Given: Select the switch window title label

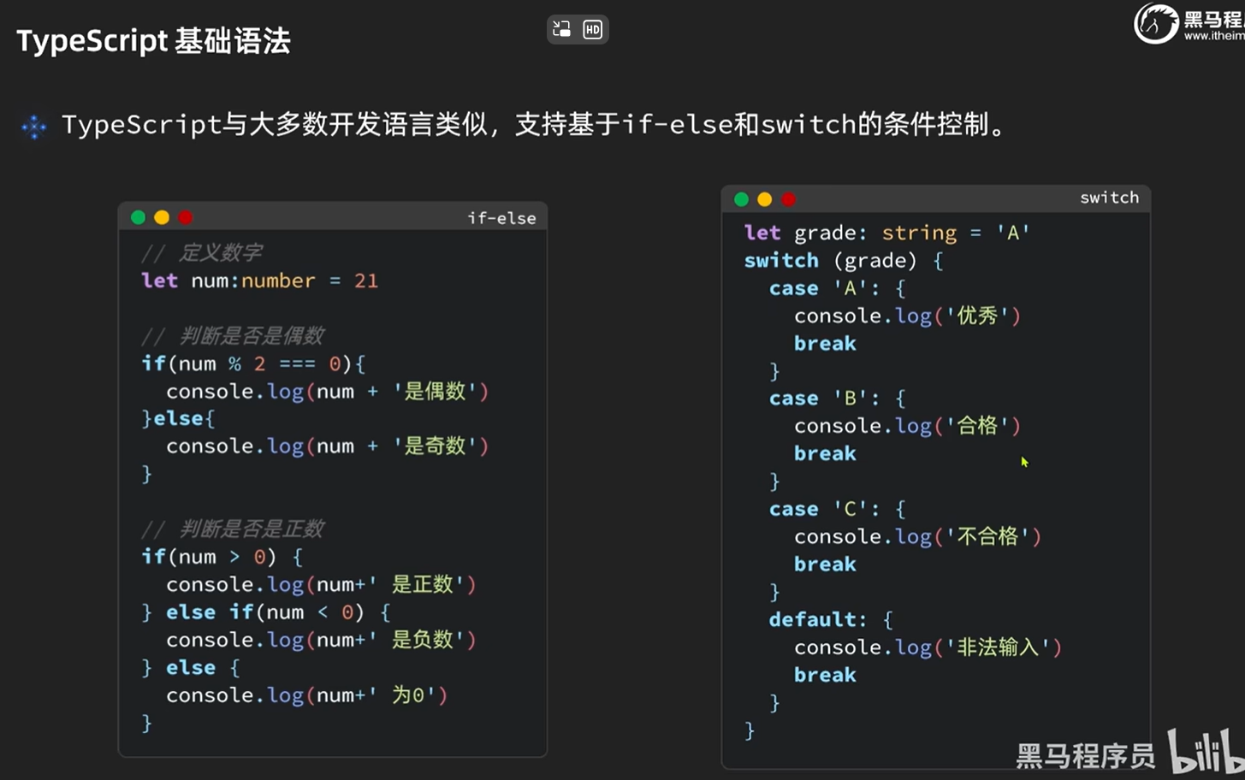Looking at the screenshot, I should point(1109,198).
